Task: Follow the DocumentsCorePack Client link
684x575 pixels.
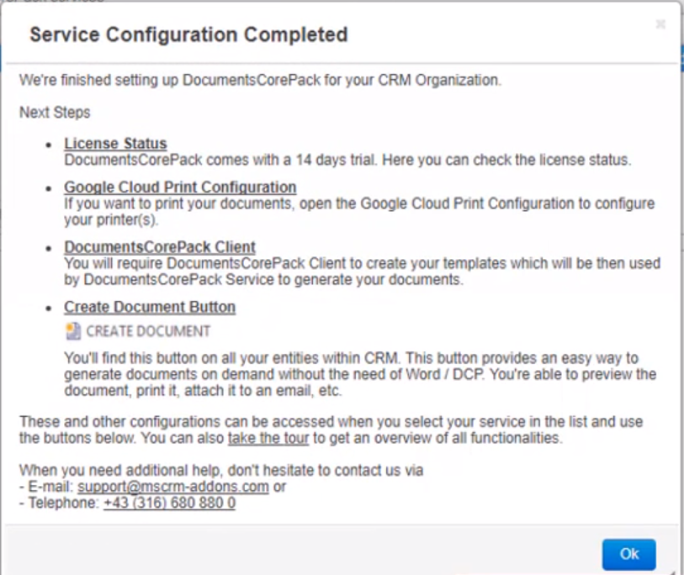Action: point(160,247)
